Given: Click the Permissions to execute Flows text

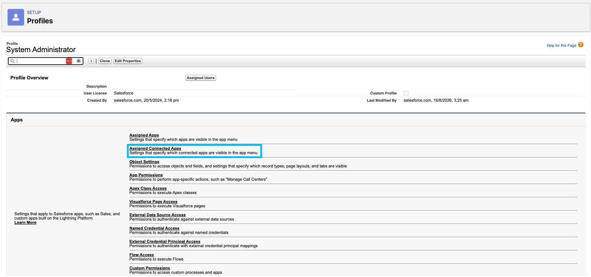Looking at the screenshot, I should click(x=156, y=259).
